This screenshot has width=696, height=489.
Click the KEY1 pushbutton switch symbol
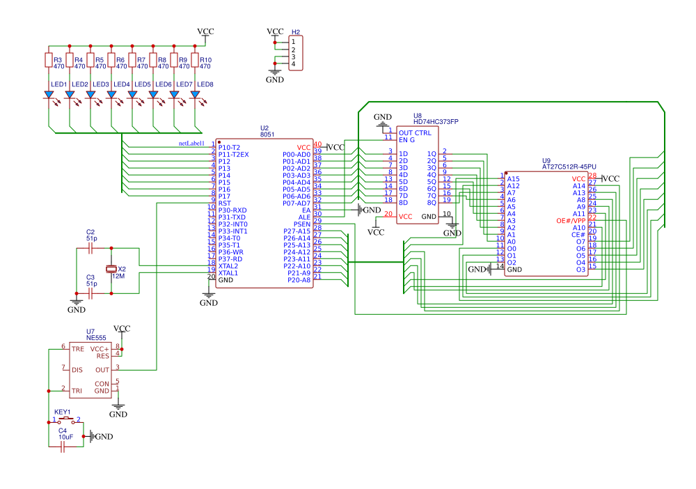click(x=67, y=421)
